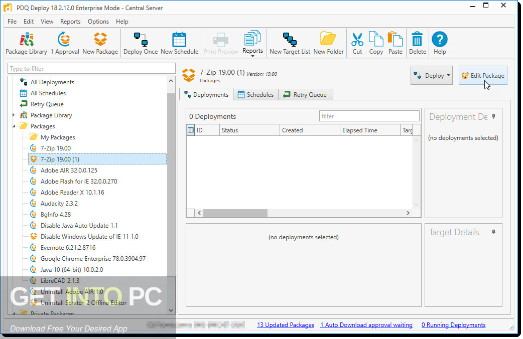The image size is (523, 339).
Task: Collapse the Packages tree node
Action: pyautogui.click(x=14, y=126)
